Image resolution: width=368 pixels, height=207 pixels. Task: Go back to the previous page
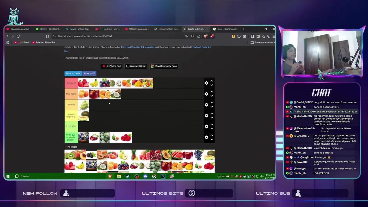click(x=8, y=36)
